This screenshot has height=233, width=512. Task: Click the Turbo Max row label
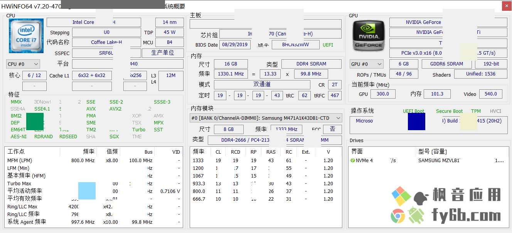(x=19, y=184)
